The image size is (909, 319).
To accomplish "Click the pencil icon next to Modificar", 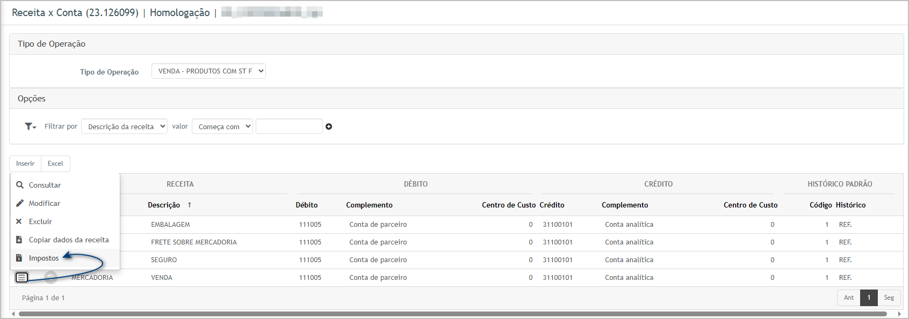I will coord(20,203).
